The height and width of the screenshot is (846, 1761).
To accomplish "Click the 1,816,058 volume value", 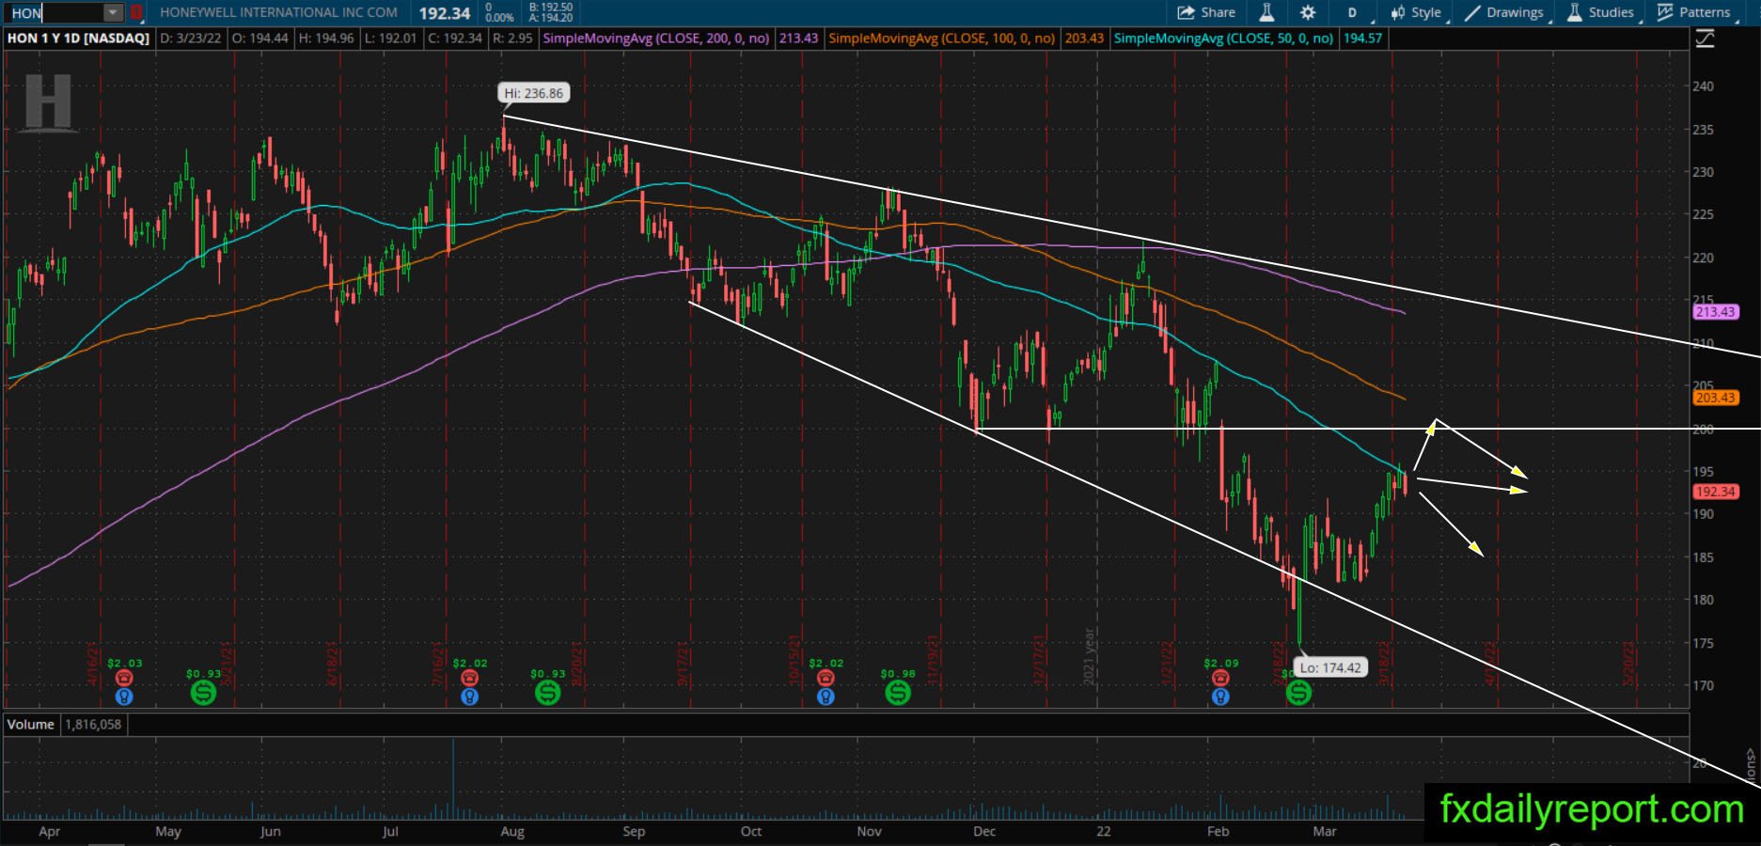I will (93, 725).
